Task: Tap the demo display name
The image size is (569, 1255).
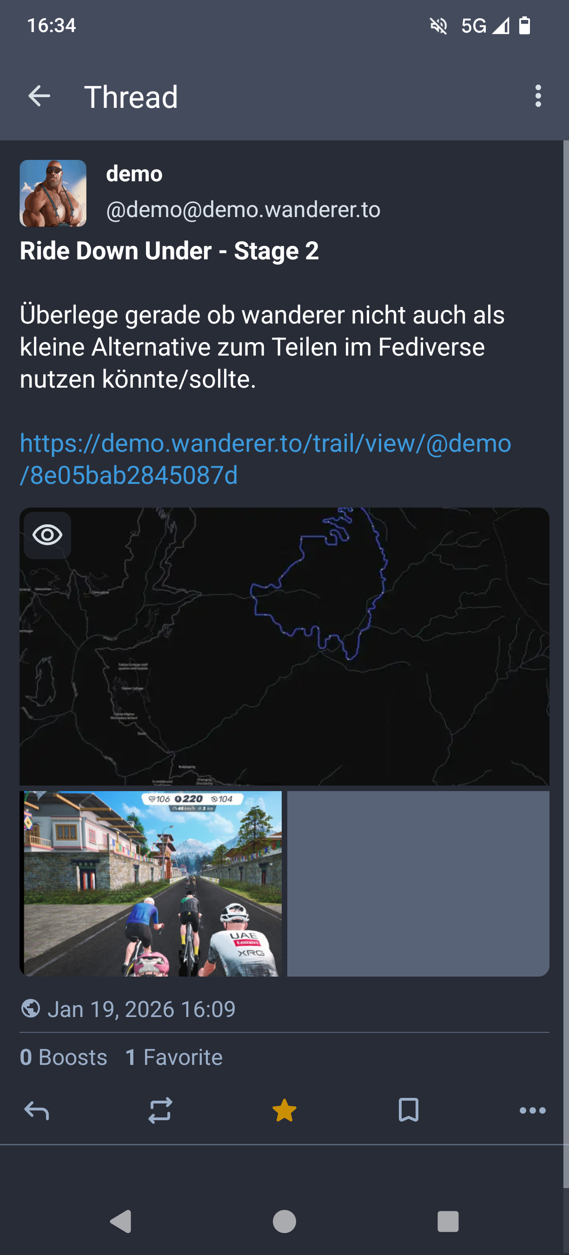Action: pyautogui.click(x=134, y=174)
